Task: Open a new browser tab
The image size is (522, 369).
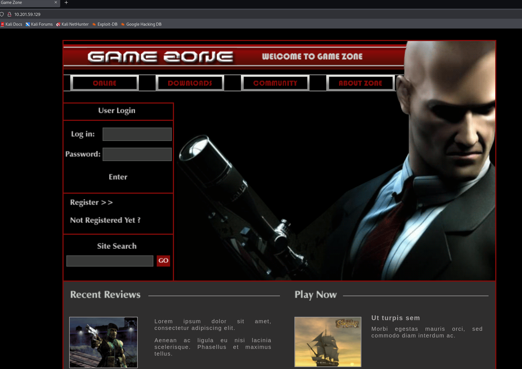Action: click(x=66, y=3)
